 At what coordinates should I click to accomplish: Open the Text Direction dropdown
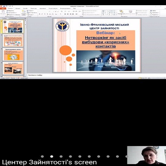click(89, 11)
